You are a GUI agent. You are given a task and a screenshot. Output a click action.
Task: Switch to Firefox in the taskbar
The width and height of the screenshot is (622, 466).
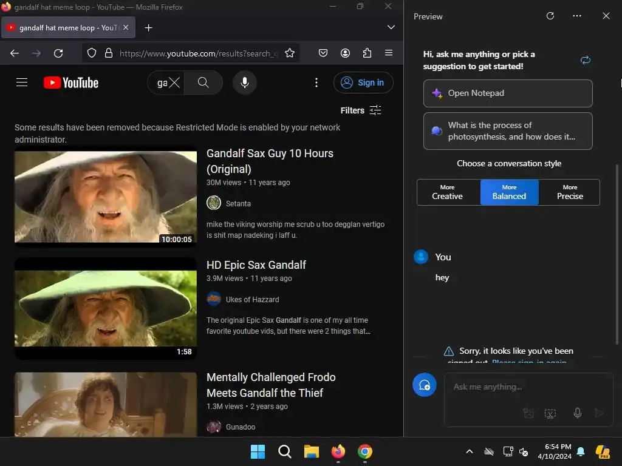click(338, 451)
